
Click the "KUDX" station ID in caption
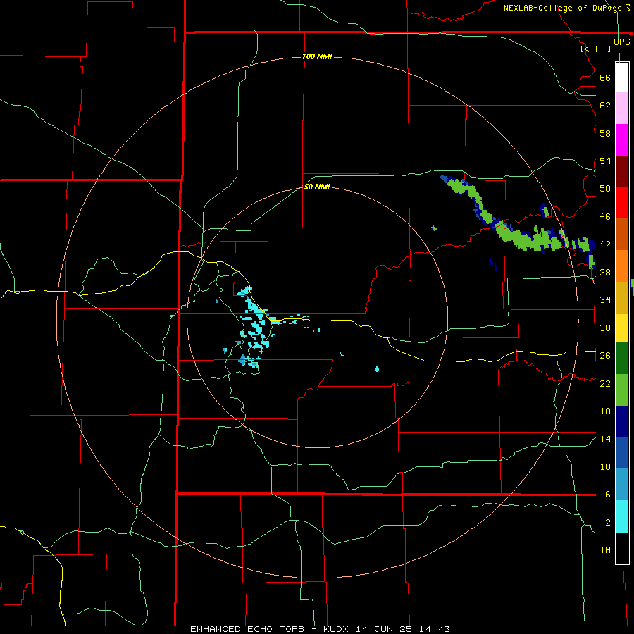337,629
